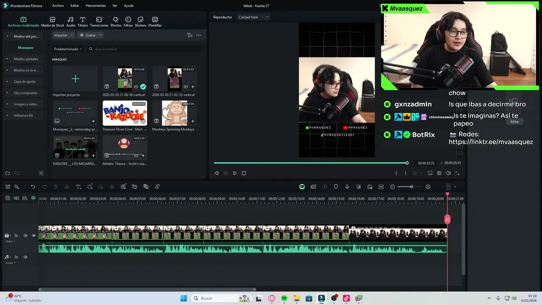
Task: Open the speed adjustment tool
Action: point(123,187)
